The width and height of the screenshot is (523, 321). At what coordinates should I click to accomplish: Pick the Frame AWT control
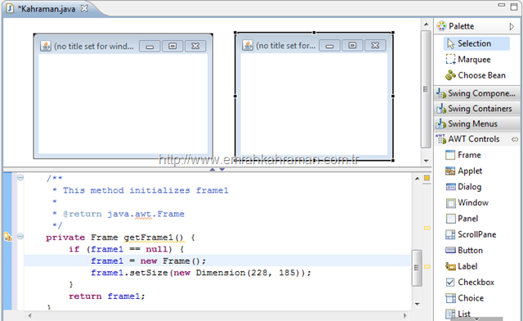point(463,155)
